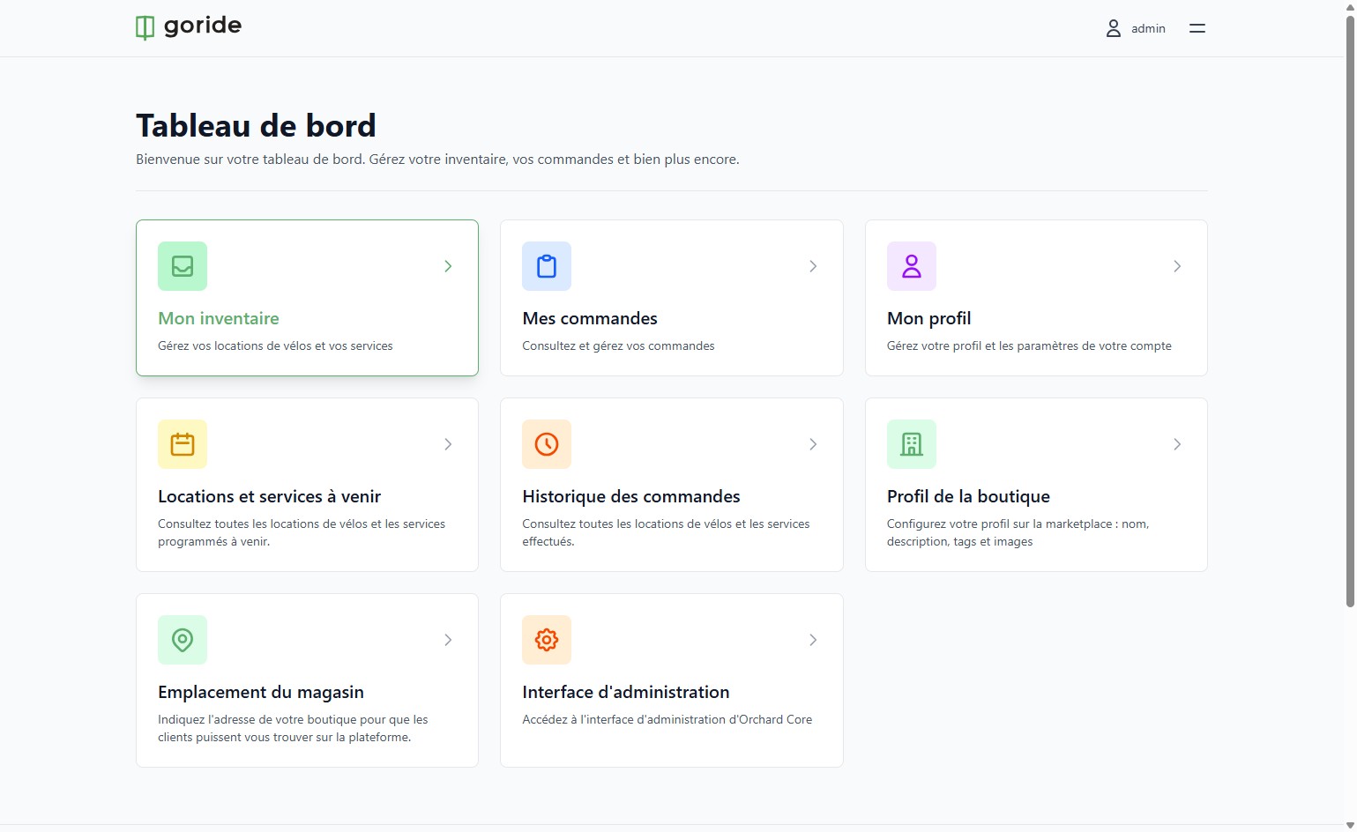Open the Locations et services à venir link

(x=269, y=496)
